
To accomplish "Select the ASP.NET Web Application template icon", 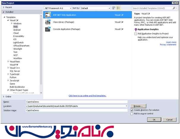I will 48,15.
